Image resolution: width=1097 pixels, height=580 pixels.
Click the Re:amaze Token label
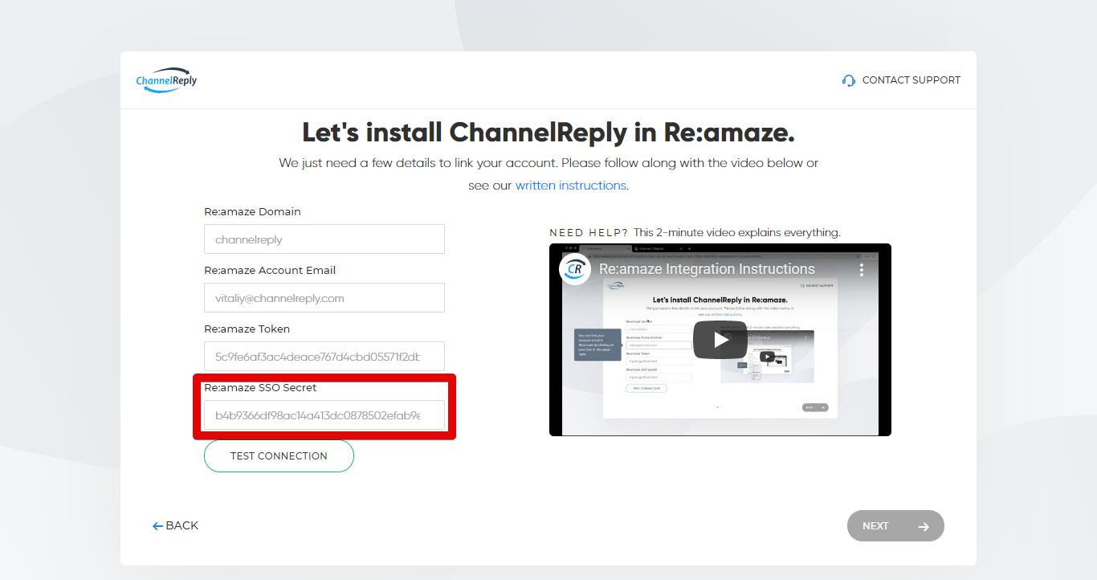[x=247, y=329]
